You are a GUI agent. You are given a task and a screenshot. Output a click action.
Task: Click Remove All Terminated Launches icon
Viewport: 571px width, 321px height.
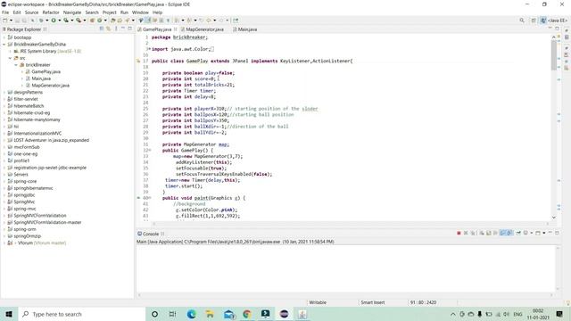473,233
